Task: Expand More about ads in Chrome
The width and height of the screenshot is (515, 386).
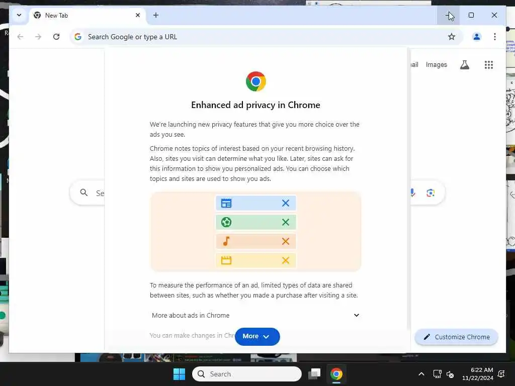Action: coord(255,315)
